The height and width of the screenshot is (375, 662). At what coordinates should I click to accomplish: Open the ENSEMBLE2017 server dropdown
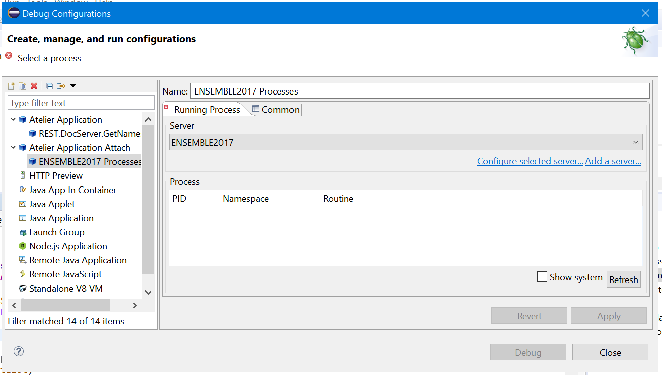pyautogui.click(x=405, y=142)
